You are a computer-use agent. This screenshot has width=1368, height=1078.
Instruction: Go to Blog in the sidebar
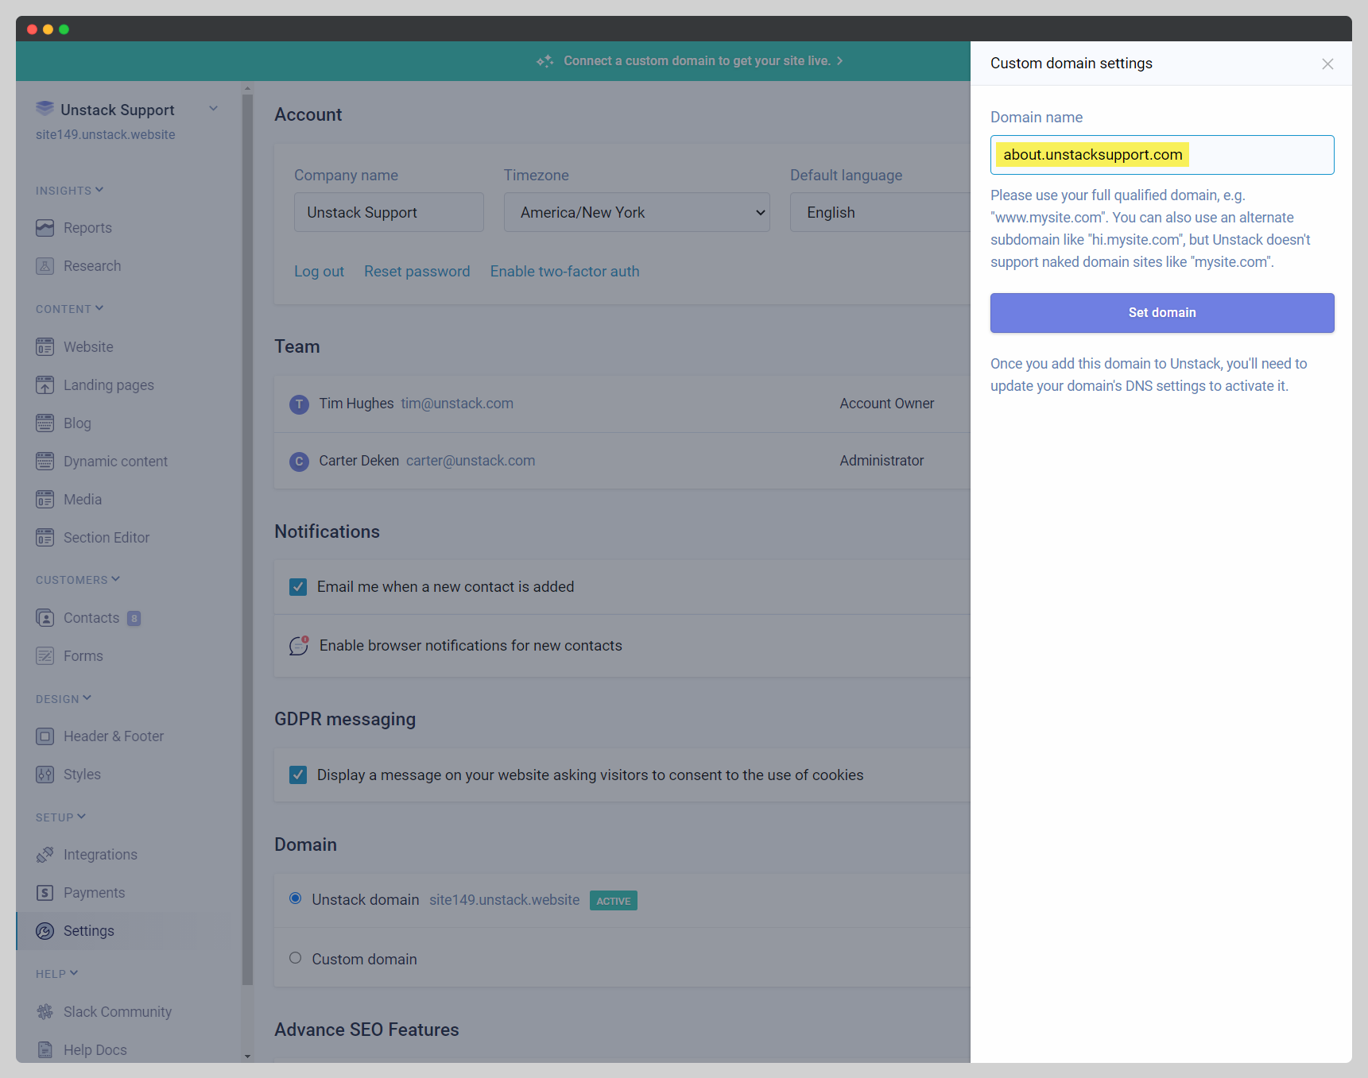[x=77, y=423]
